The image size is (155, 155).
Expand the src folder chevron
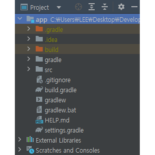click(x=29, y=69)
